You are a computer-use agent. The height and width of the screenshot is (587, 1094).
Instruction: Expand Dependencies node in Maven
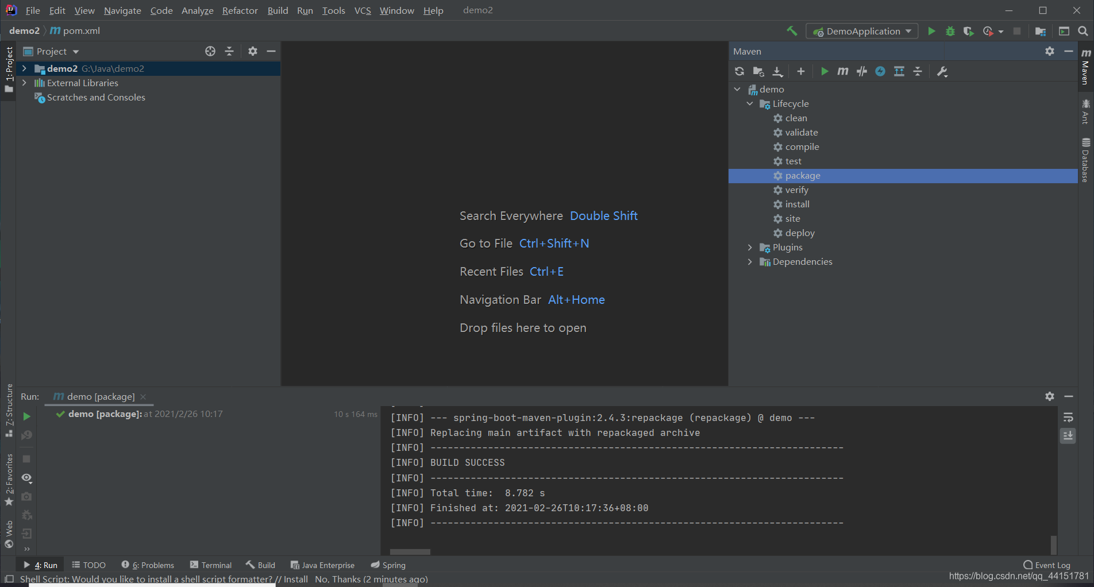click(750, 261)
